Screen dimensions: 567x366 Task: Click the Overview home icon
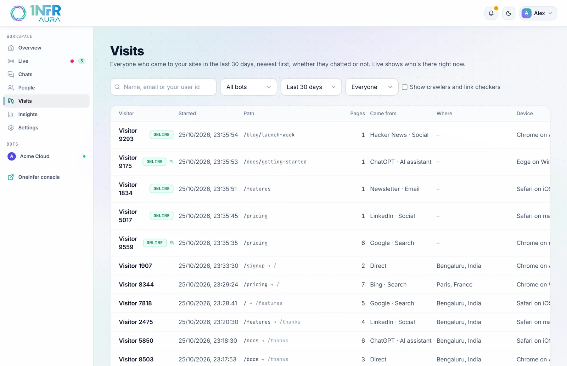pyautogui.click(x=11, y=48)
